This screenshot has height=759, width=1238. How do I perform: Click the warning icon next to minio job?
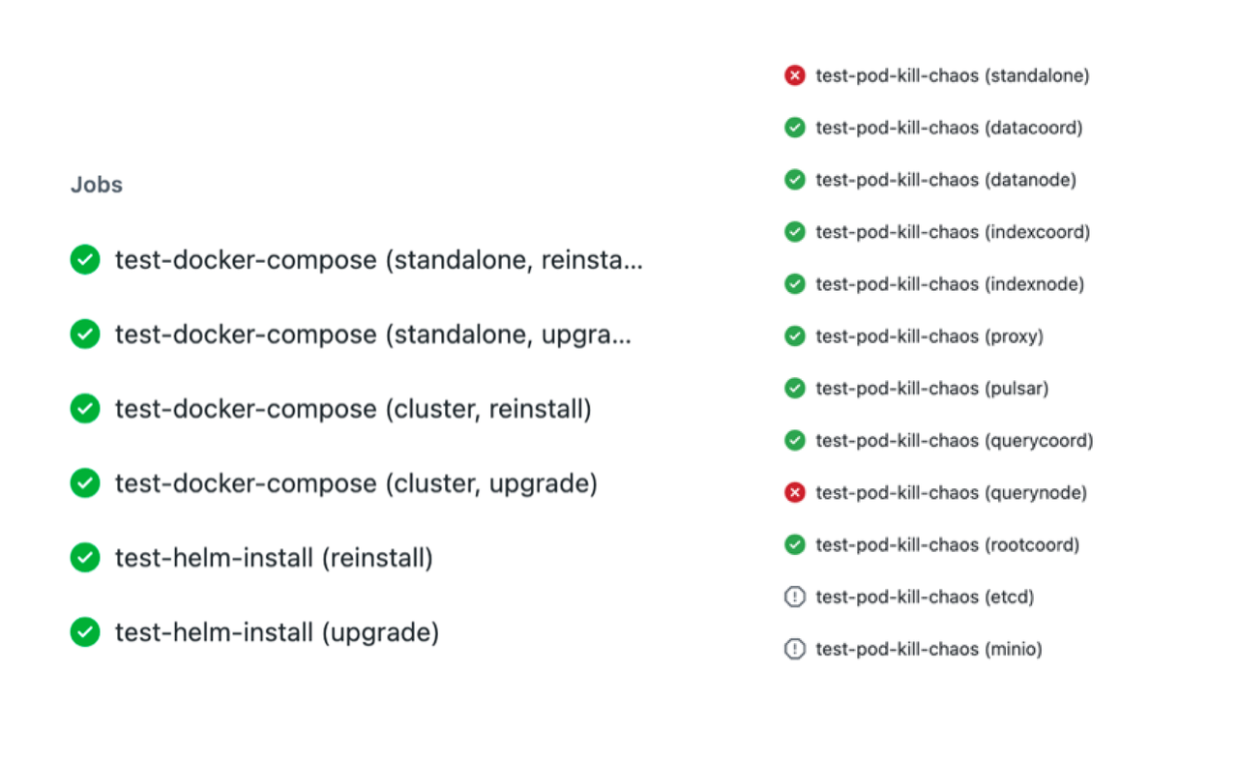(795, 650)
